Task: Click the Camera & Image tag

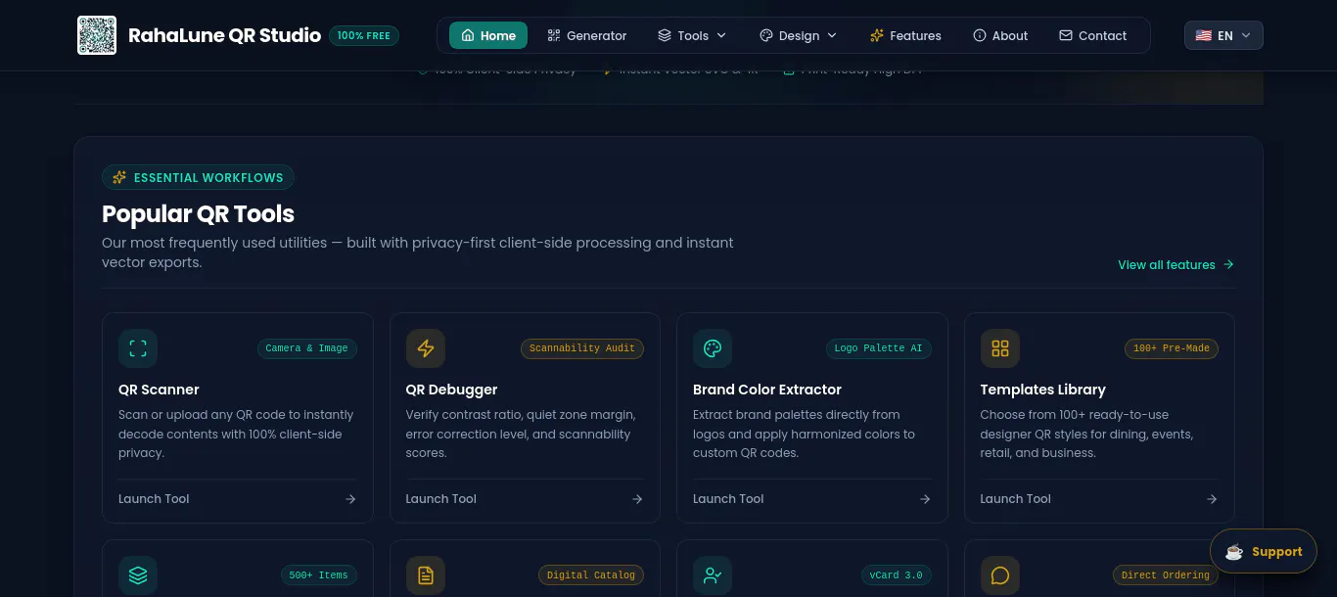Action: 307,348
